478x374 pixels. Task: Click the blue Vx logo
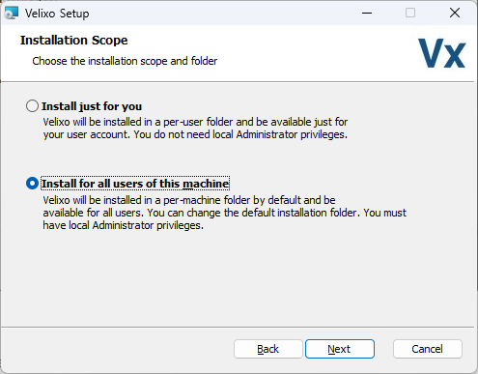click(x=441, y=53)
